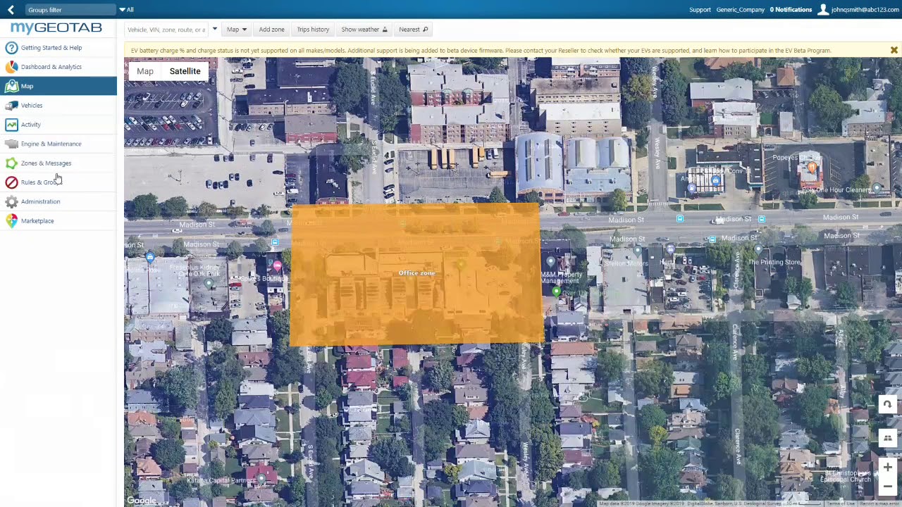Select the Satellite view type
The width and height of the screenshot is (902, 507).
pos(185,71)
